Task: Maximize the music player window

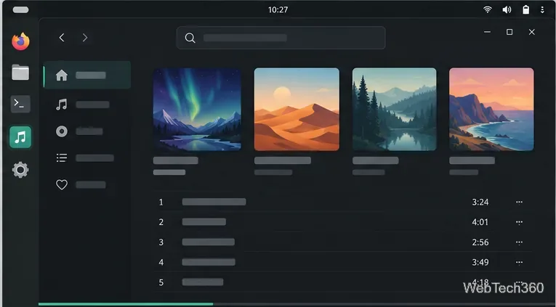Action: (x=509, y=32)
